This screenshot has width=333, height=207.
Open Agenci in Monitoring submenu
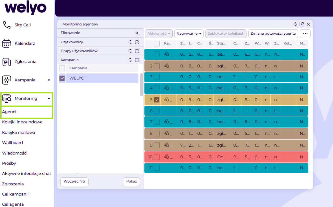pos(9,112)
